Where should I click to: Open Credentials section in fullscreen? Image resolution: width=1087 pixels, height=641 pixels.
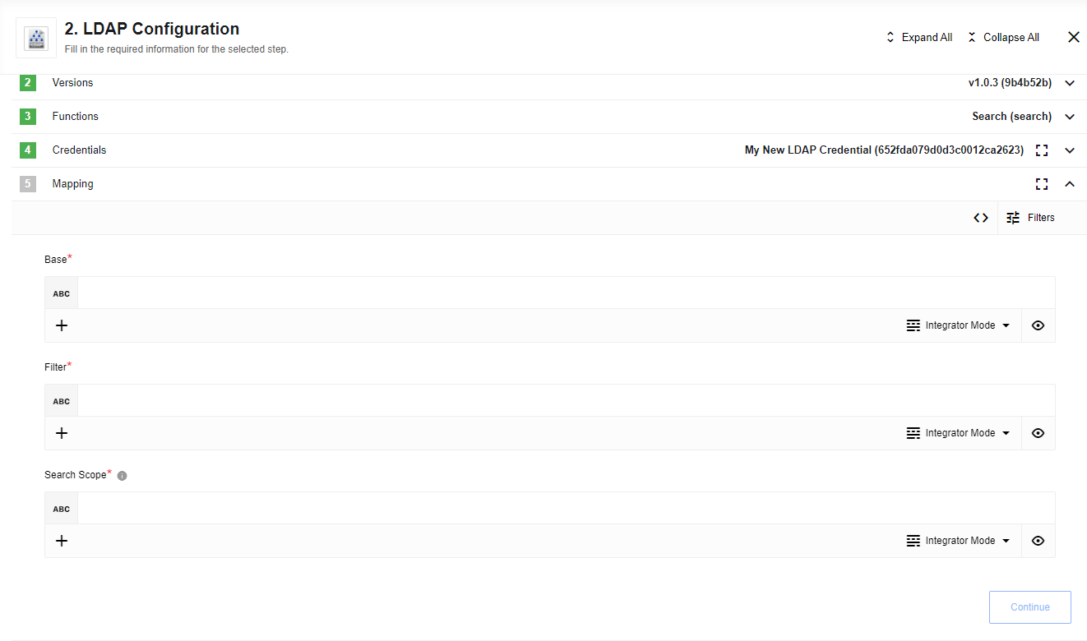[1042, 150]
